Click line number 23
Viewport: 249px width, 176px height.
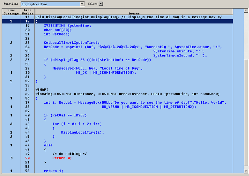tap(27, 43)
